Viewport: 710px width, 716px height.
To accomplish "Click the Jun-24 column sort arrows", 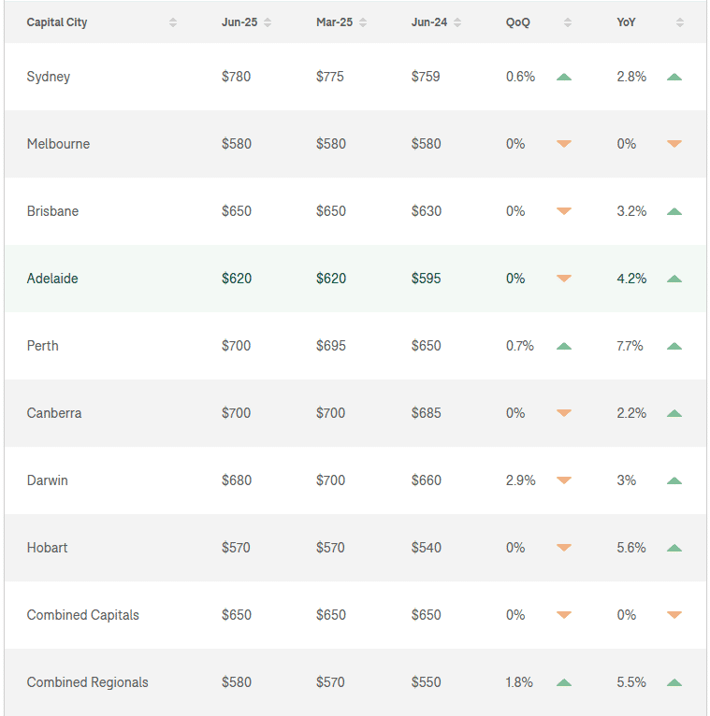I will point(457,22).
